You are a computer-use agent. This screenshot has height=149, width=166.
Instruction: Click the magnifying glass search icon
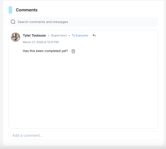tap(13, 22)
